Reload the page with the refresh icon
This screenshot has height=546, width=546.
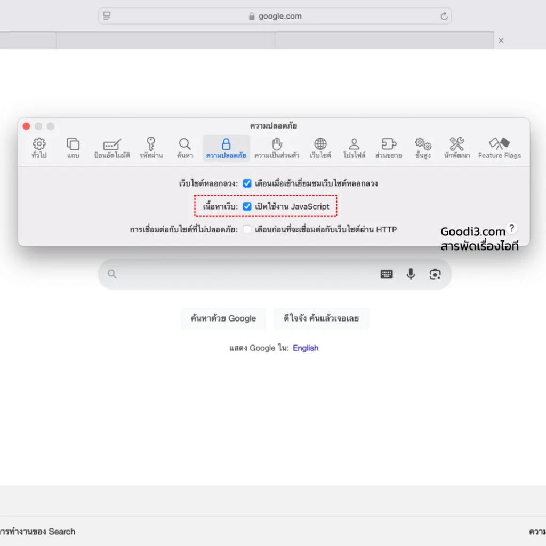[x=444, y=16]
